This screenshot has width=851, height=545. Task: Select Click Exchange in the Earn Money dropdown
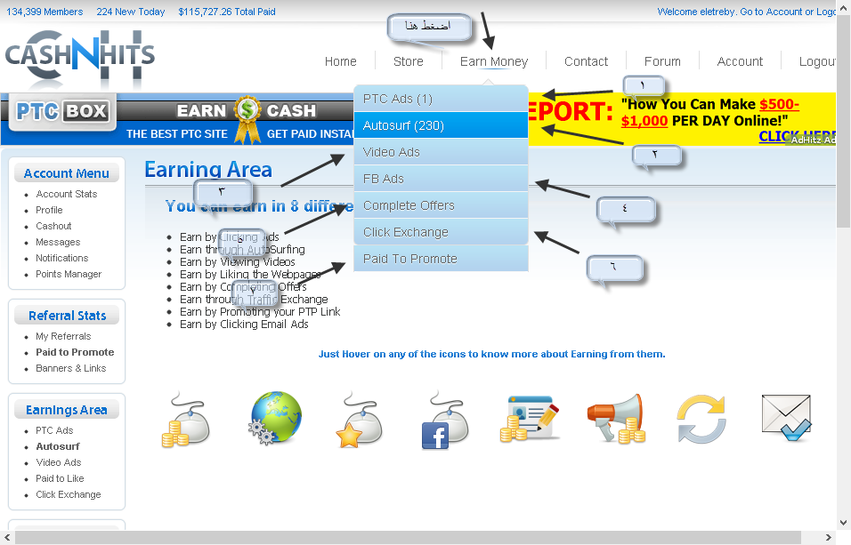442,231
